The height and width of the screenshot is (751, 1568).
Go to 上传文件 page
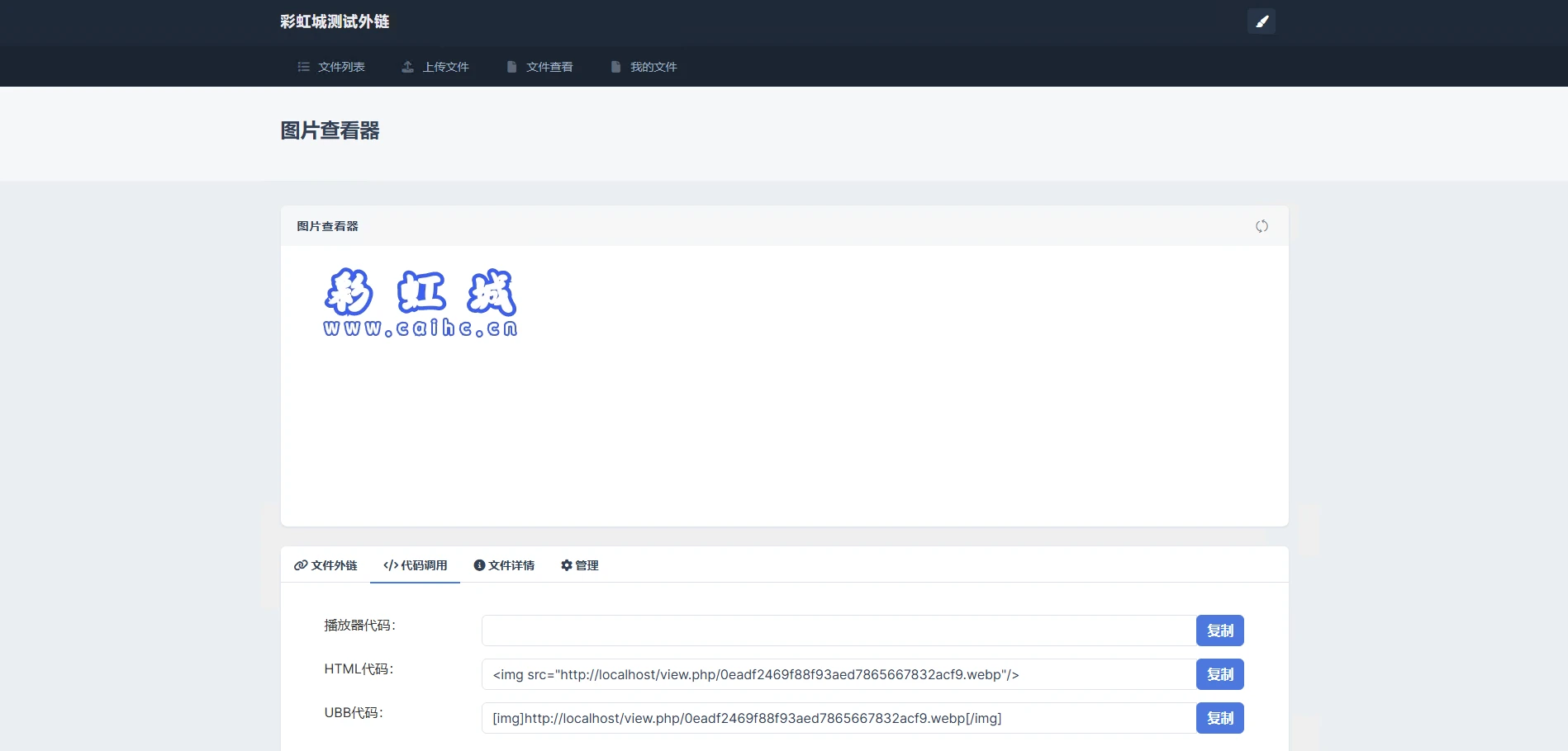(x=435, y=67)
